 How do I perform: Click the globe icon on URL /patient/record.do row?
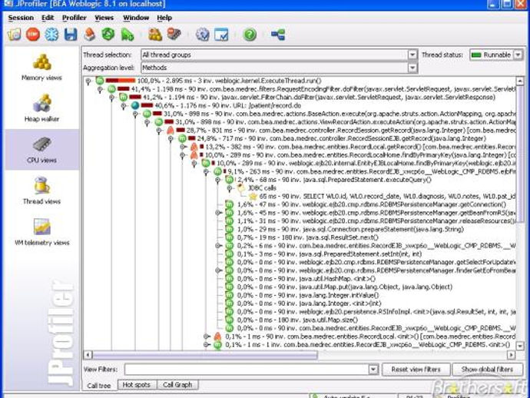(x=135, y=105)
